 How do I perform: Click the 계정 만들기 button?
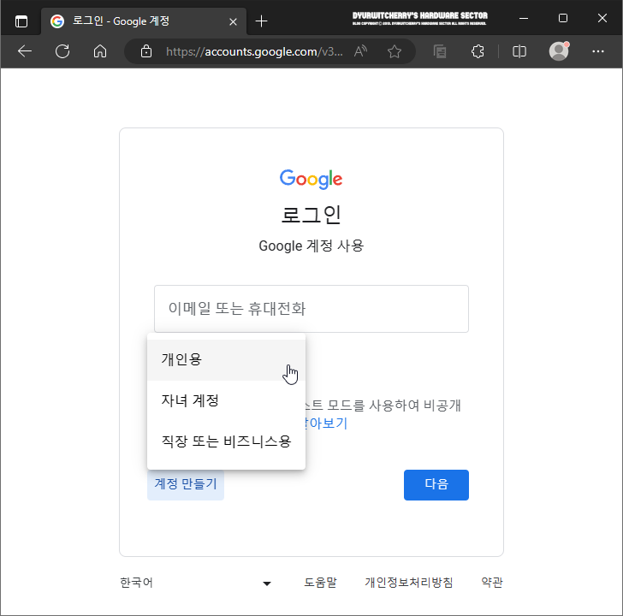coord(186,484)
